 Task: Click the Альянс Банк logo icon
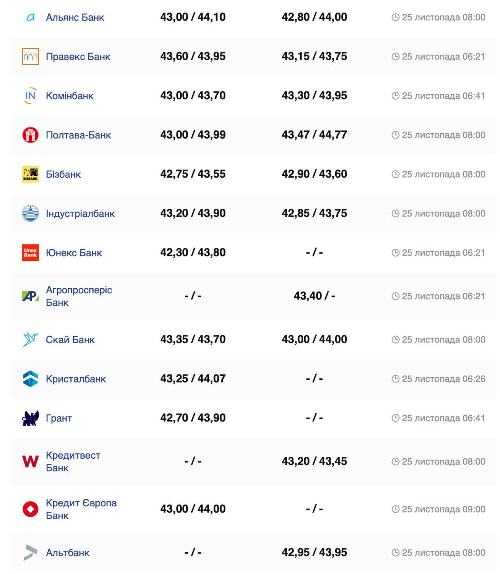coord(30,17)
